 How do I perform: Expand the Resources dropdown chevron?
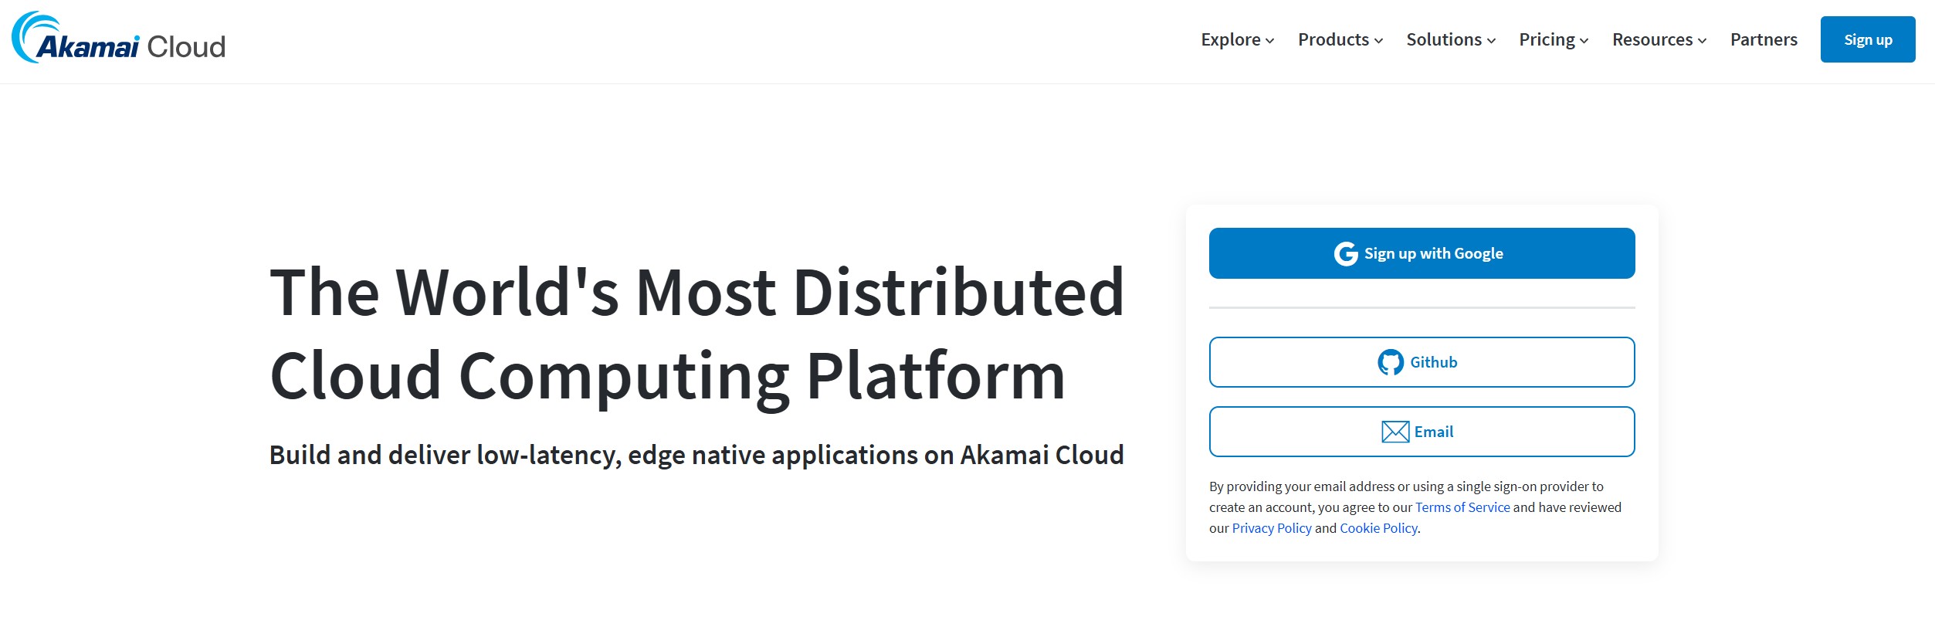pos(1702,41)
